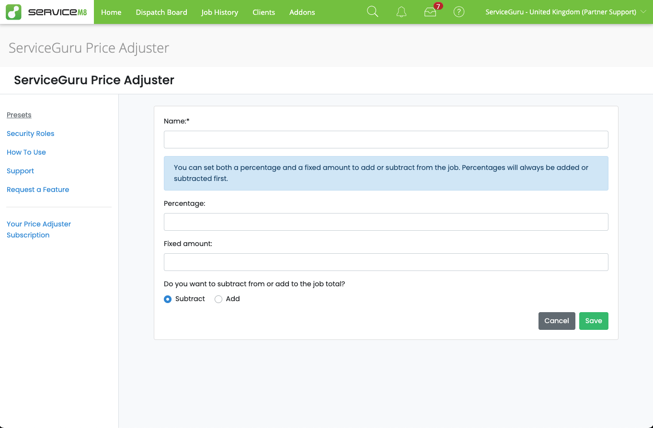Click the ServiceM8 logo
Viewport: 653px width, 428px height.
(x=47, y=12)
